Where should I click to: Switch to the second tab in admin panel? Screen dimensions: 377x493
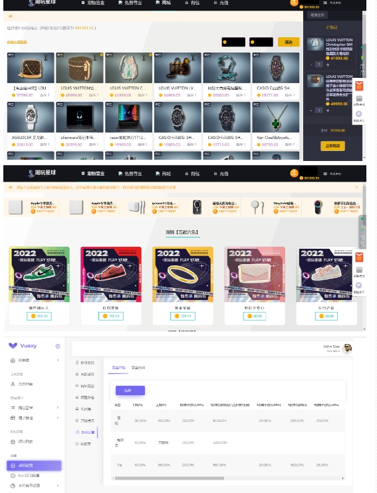[138, 367]
